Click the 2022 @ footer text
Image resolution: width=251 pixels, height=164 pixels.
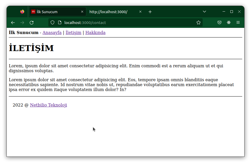pyautogui.click(x=21, y=105)
